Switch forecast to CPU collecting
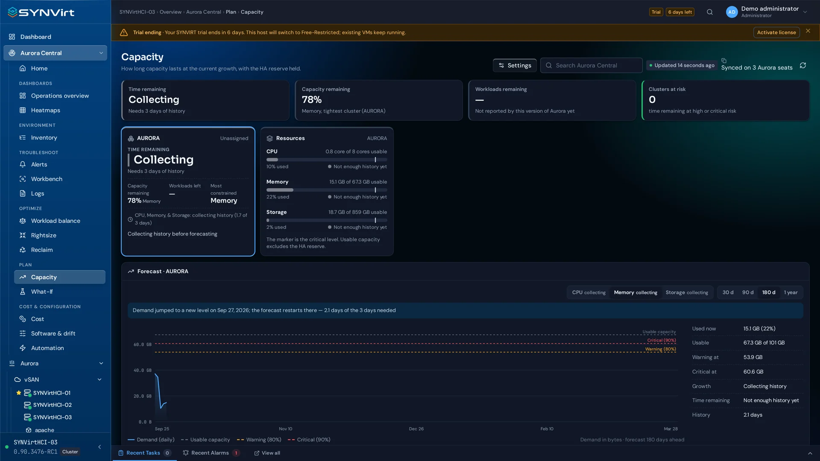The width and height of the screenshot is (820, 461). point(589,292)
